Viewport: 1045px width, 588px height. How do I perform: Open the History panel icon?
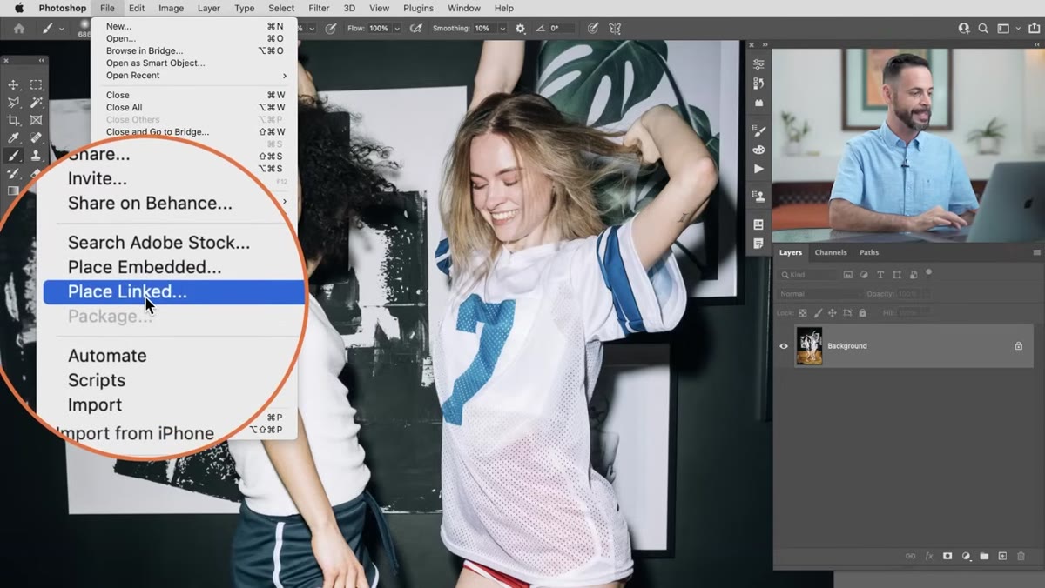tap(758, 84)
